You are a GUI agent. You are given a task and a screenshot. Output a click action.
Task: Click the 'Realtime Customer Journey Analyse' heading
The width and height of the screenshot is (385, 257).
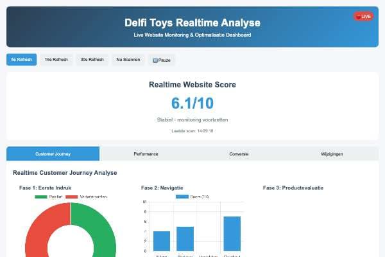[65, 173]
